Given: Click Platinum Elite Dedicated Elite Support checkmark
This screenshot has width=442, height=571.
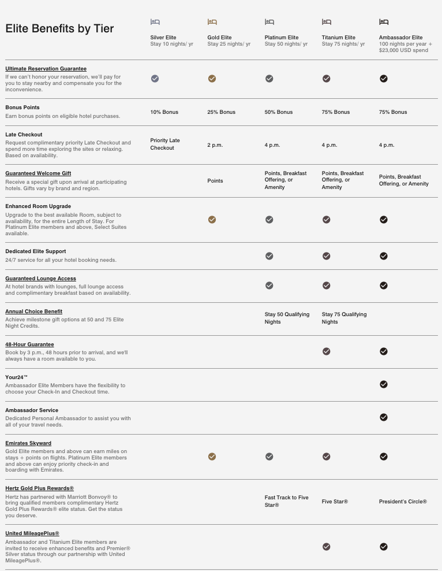Looking at the screenshot, I should coord(269,256).
